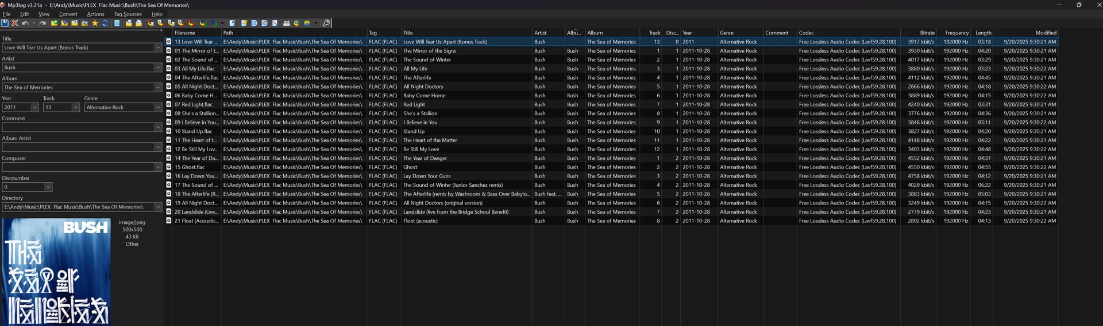Expand the Directory path dropdown arrow
This screenshot has height=326, width=1103.
click(158, 207)
